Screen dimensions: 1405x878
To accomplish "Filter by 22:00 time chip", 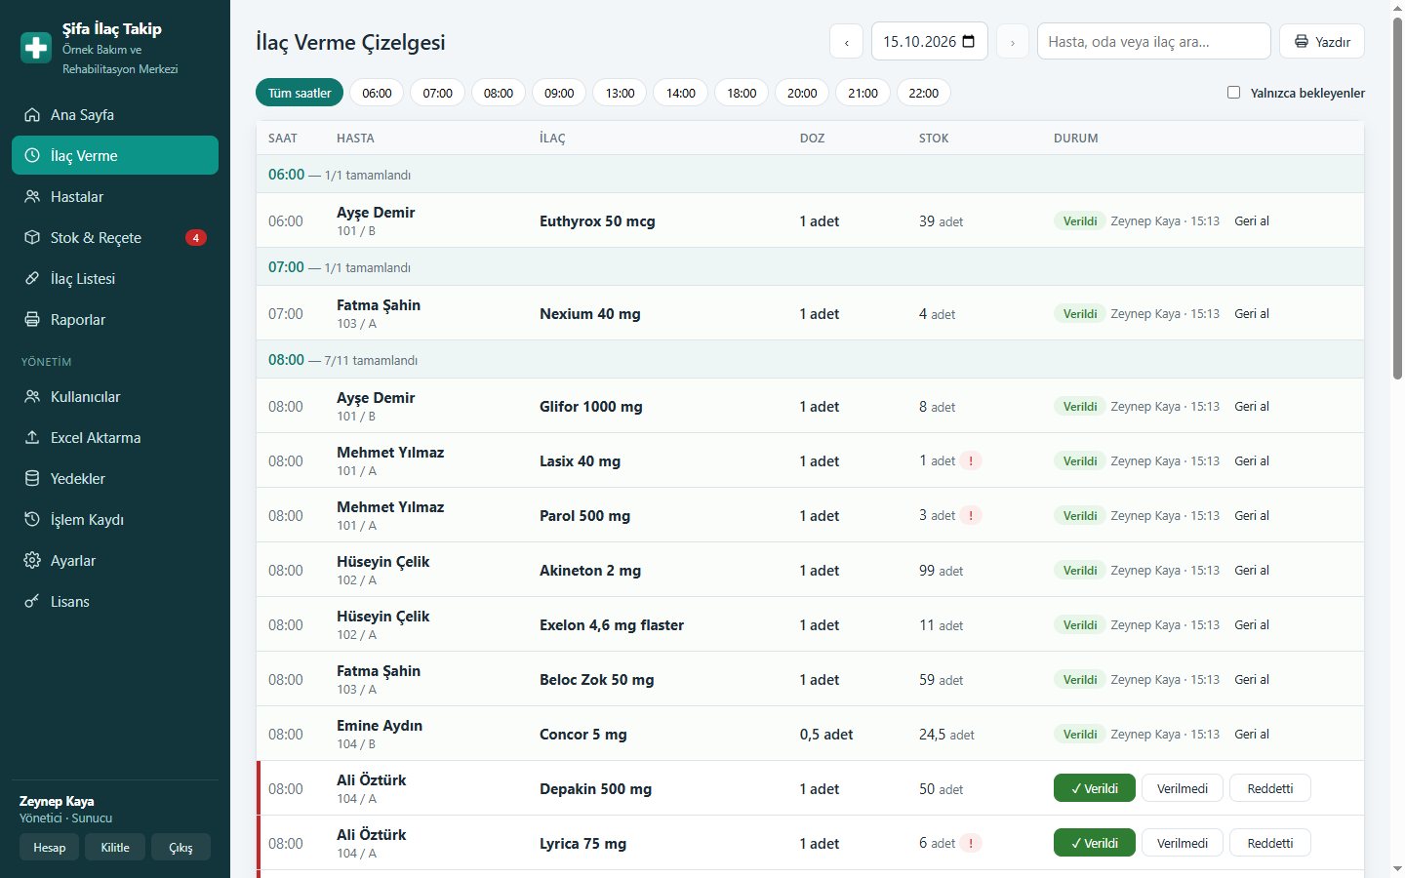I will 924,93.
